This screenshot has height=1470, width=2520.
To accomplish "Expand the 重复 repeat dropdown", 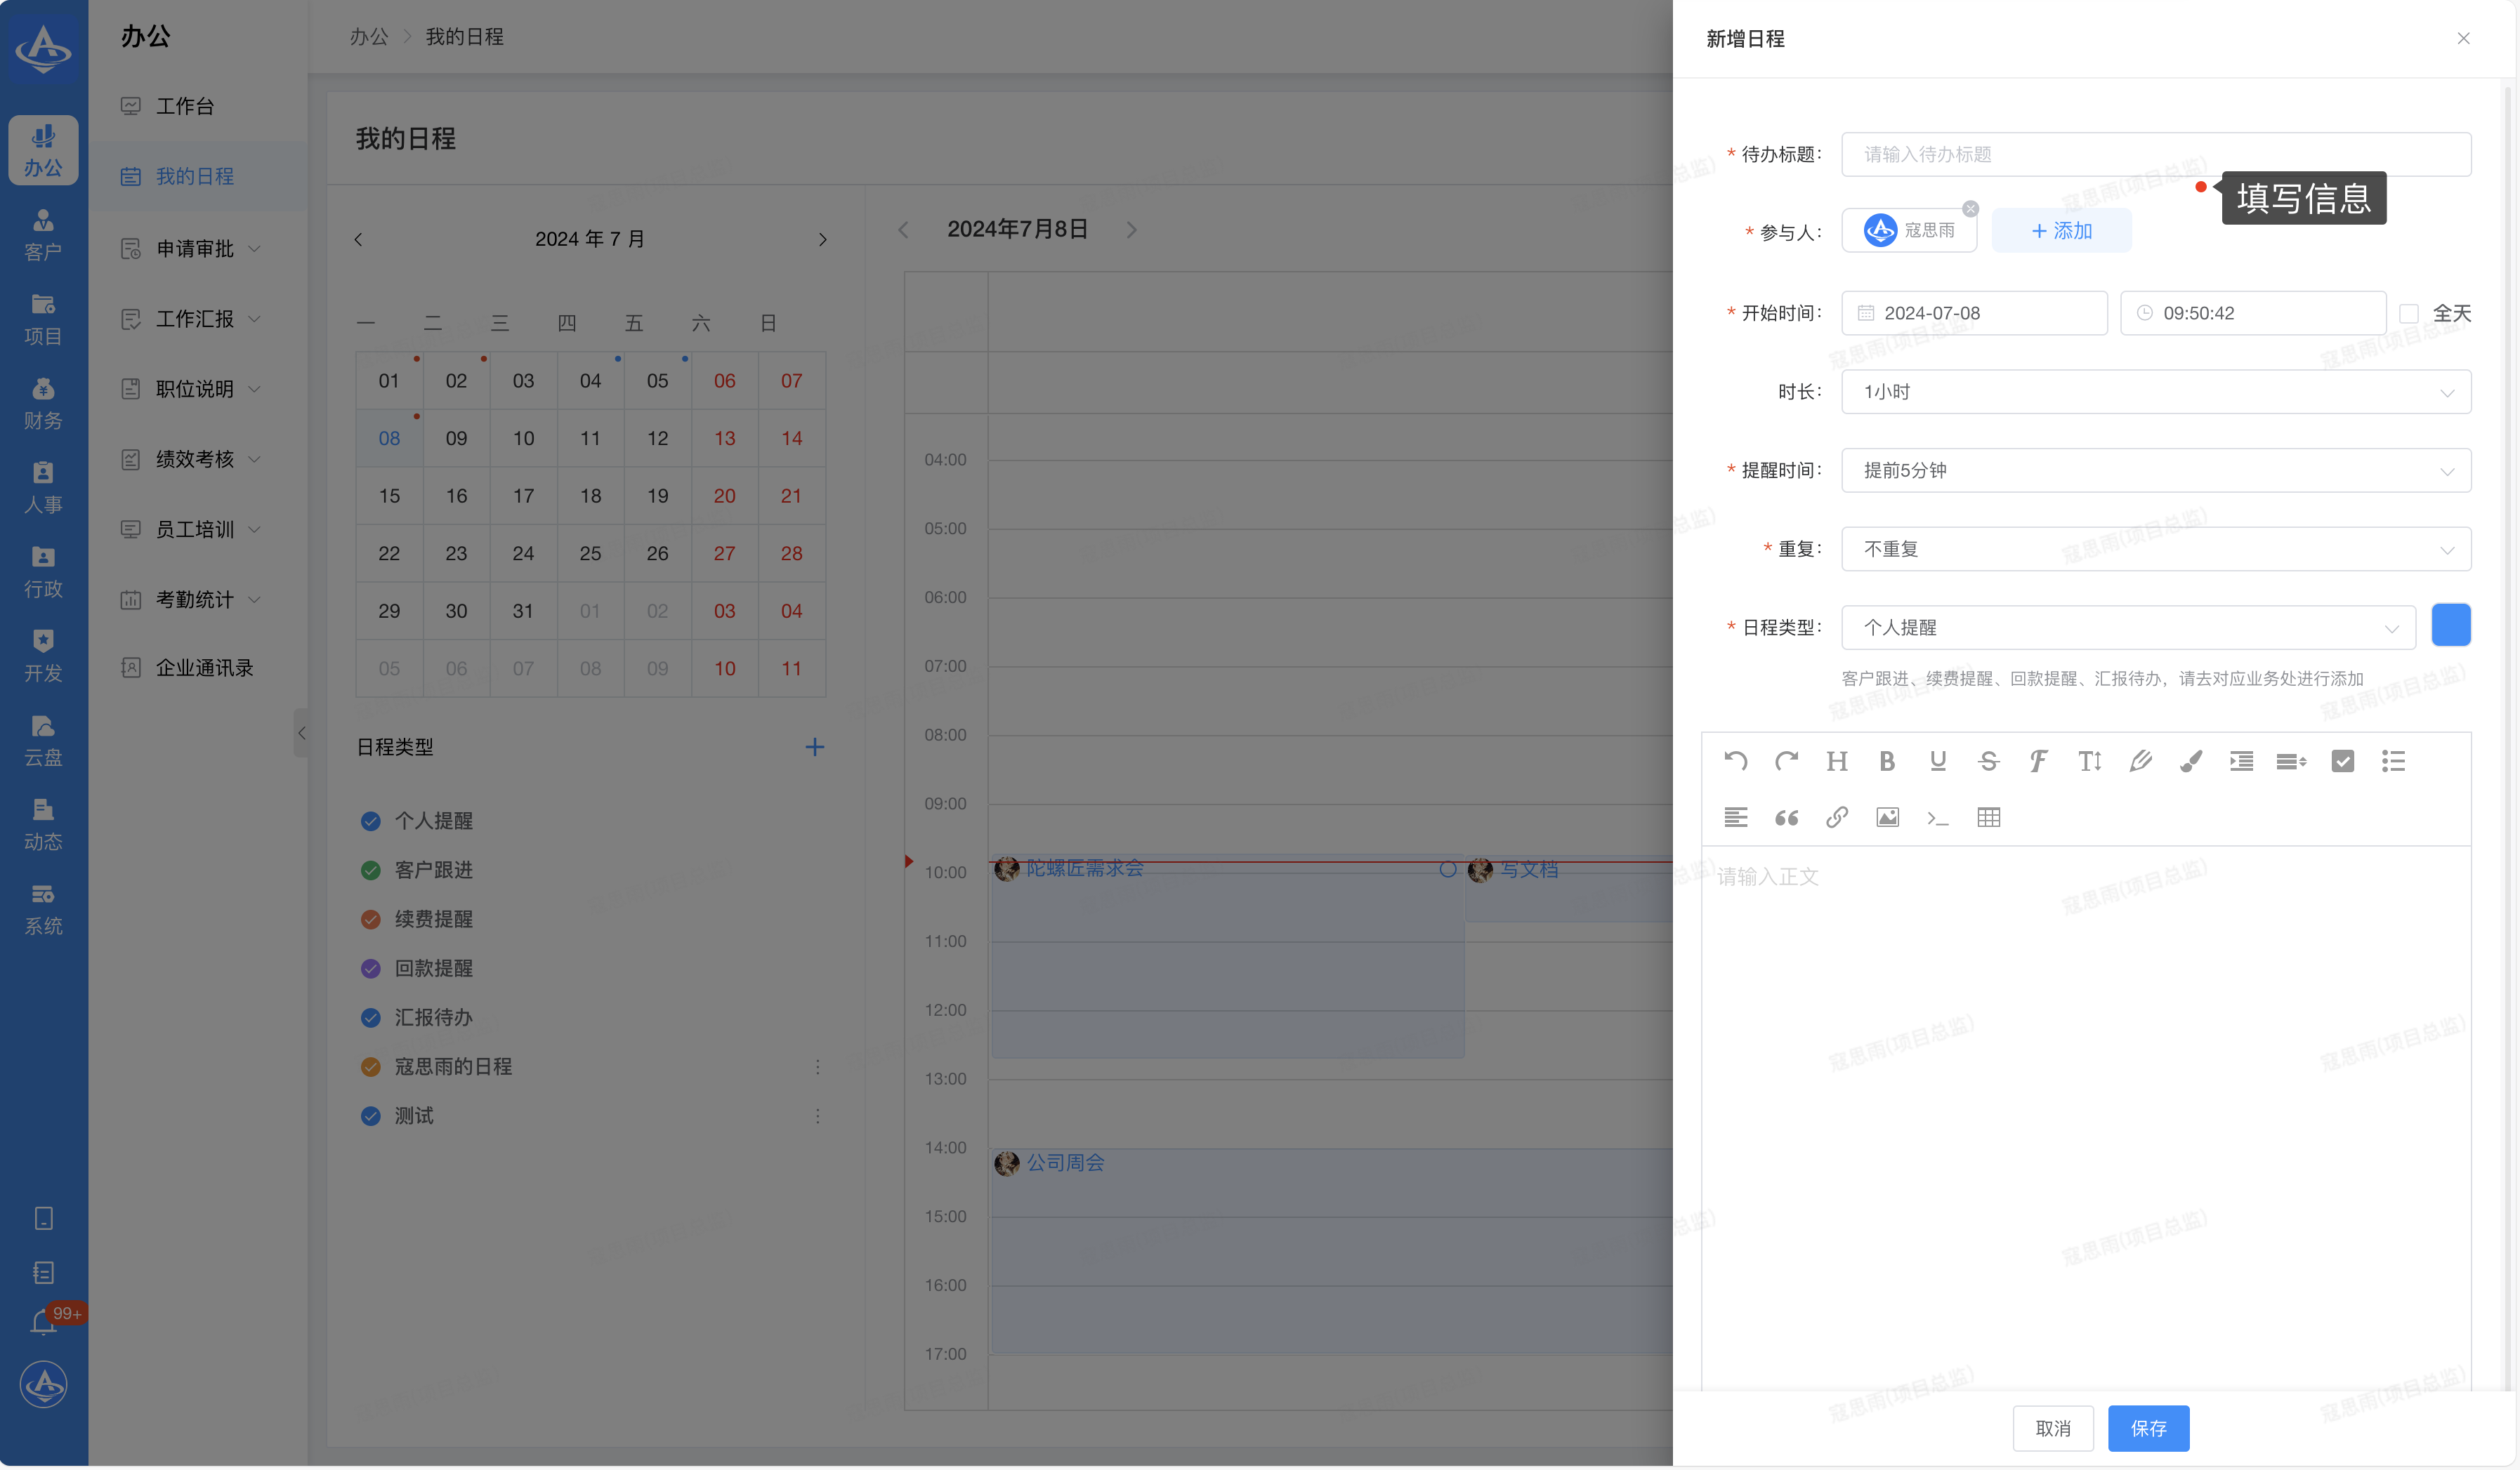I will [x=2155, y=550].
